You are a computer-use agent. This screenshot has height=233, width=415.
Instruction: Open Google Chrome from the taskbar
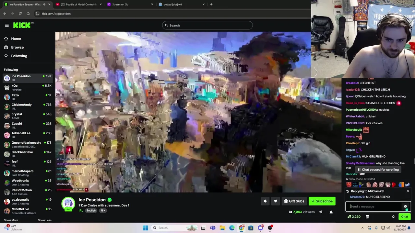pyautogui.click(x=241, y=228)
